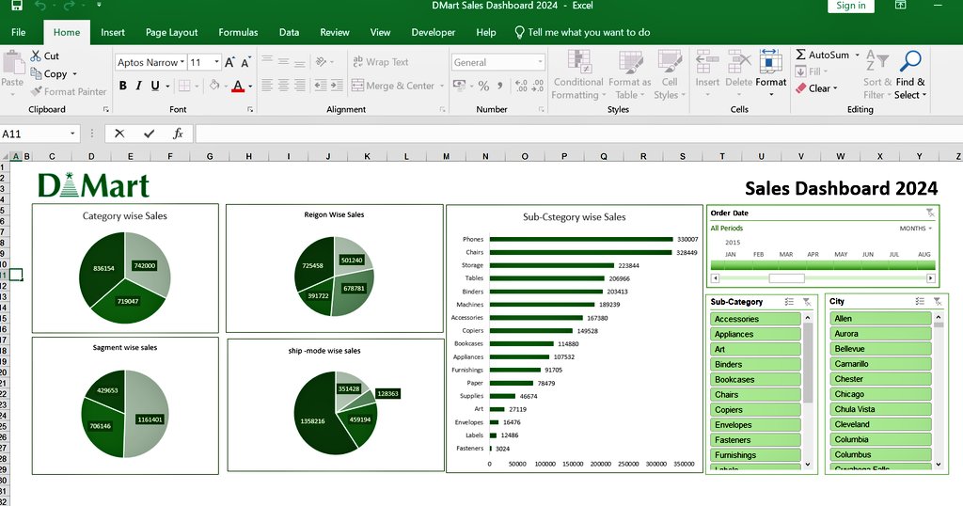Open the Format cells menu

[771, 72]
